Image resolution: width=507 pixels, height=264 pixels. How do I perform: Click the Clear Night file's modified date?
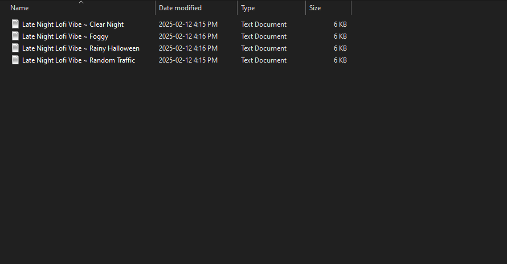[x=188, y=24]
